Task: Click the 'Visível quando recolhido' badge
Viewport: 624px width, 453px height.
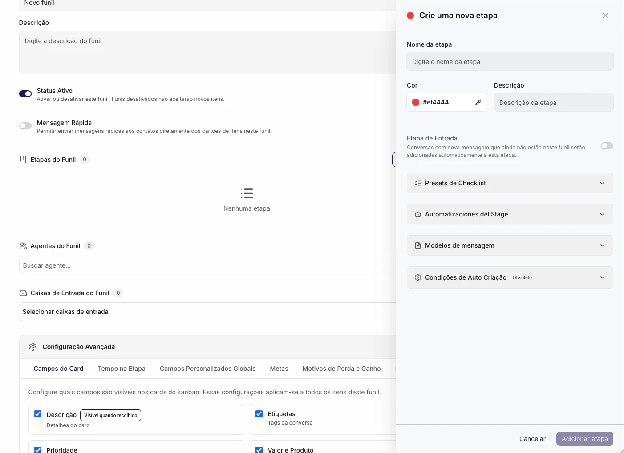Action: tap(111, 415)
